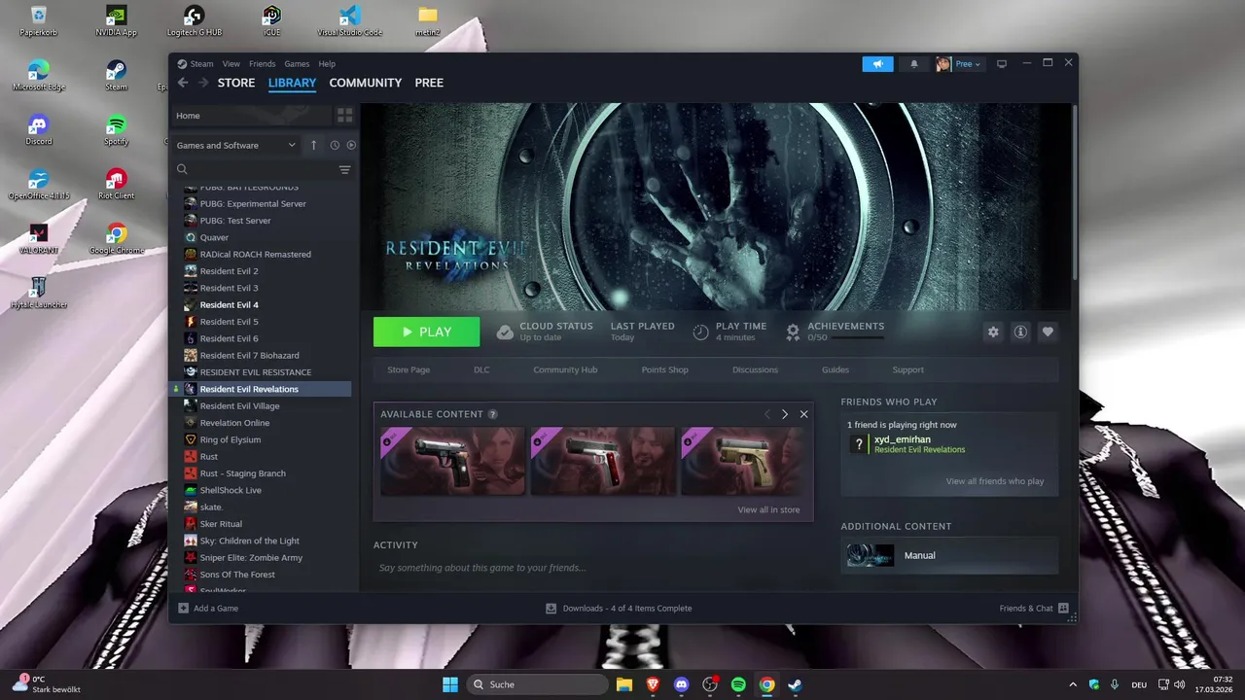The width and height of the screenshot is (1245, 700).
Task: Open Available Content help question mark
Action: (493, 414)
